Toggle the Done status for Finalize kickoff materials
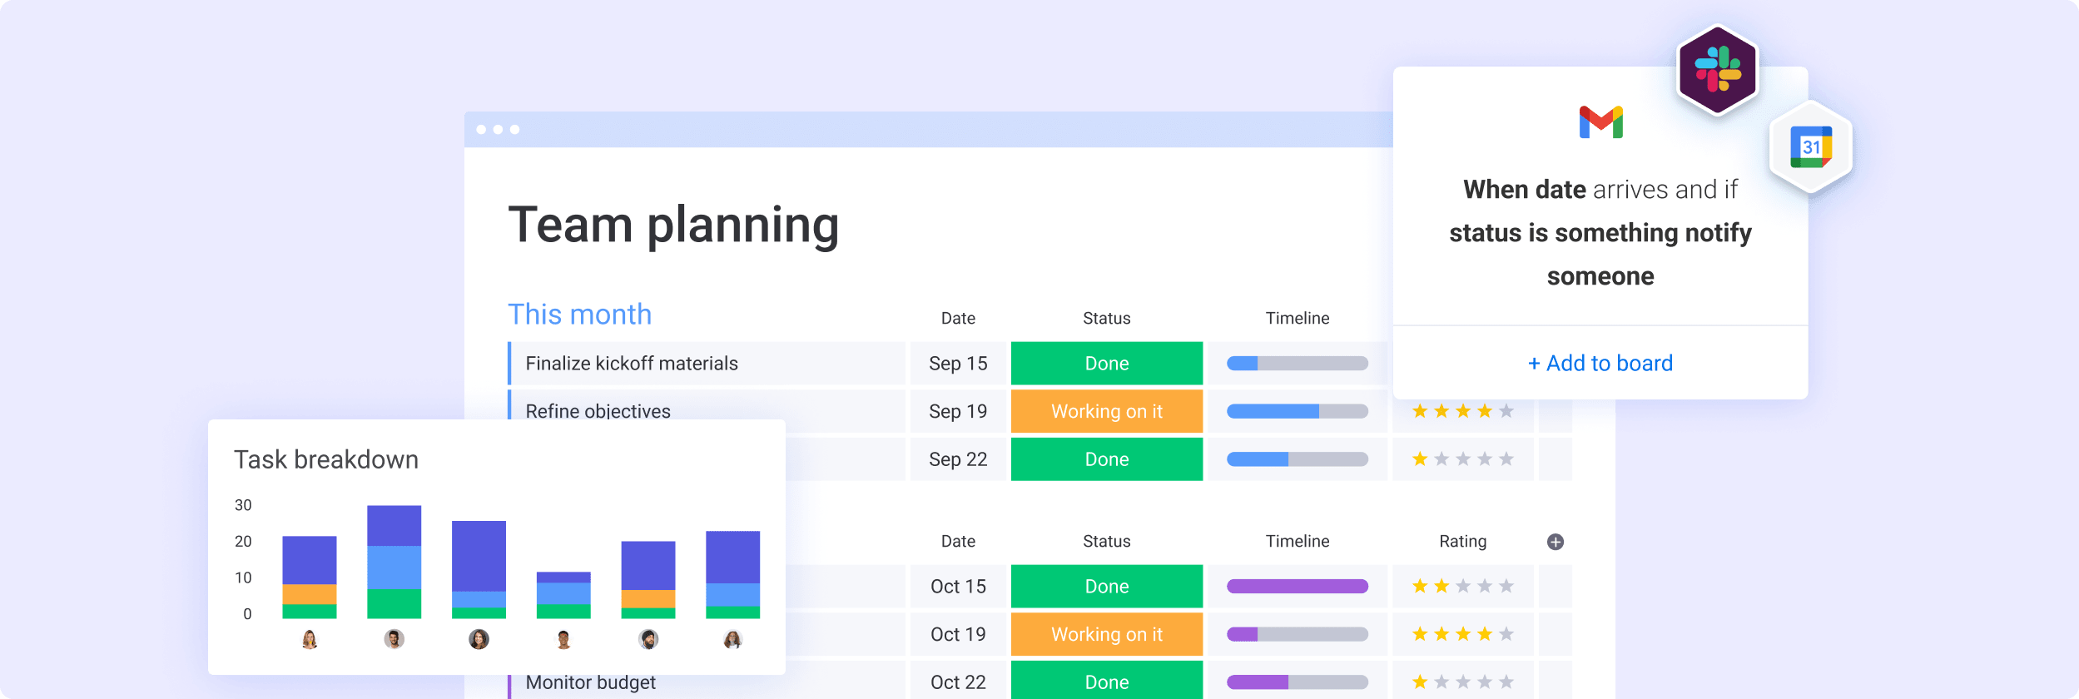The width and height of the screenshot is (2079, 699). tap(1106, 364)
